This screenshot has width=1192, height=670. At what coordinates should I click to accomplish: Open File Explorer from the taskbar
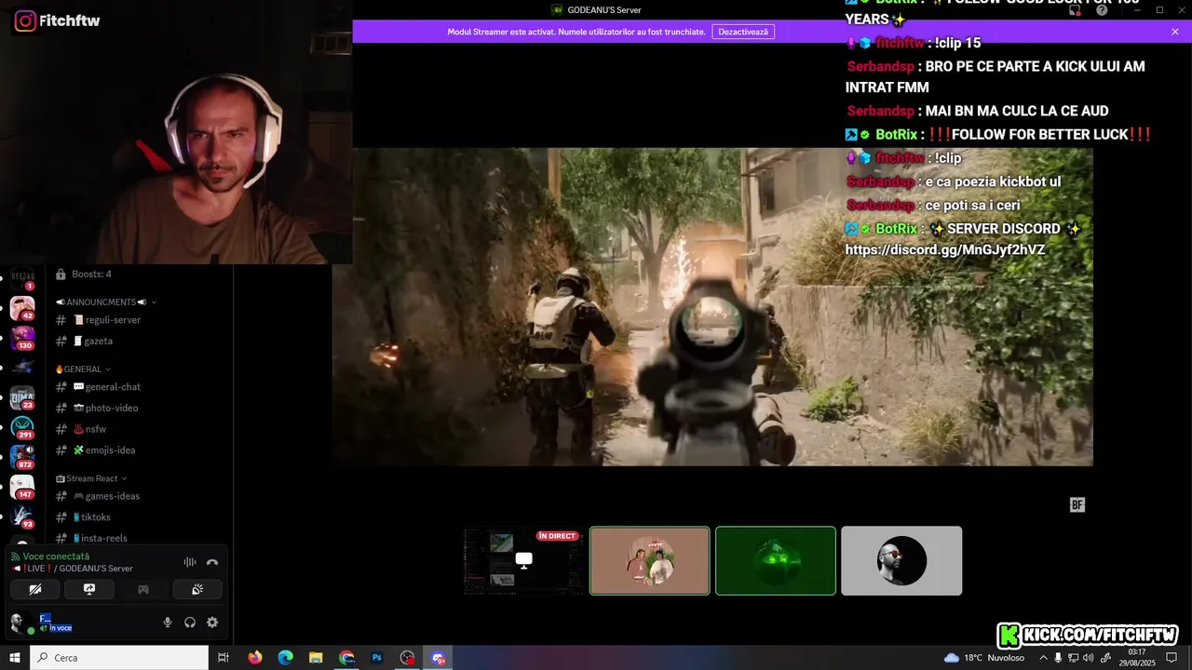[x=316, y=658]
